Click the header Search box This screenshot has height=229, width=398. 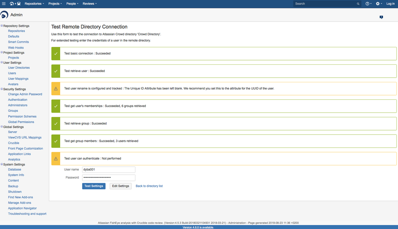(x=327, y=4)
